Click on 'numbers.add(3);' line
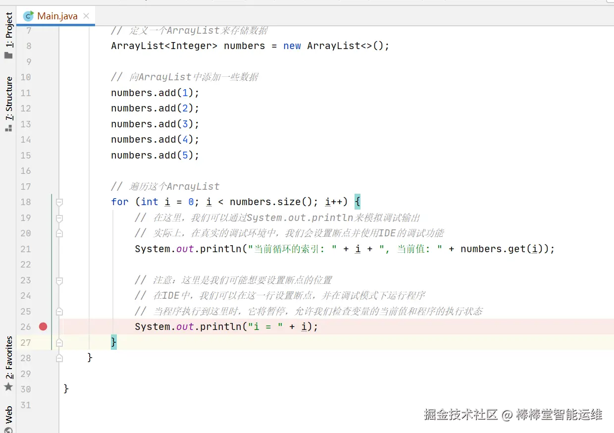The width and height of the screenshot is (614, 433). pyautogui.click(x=155, y=124)
